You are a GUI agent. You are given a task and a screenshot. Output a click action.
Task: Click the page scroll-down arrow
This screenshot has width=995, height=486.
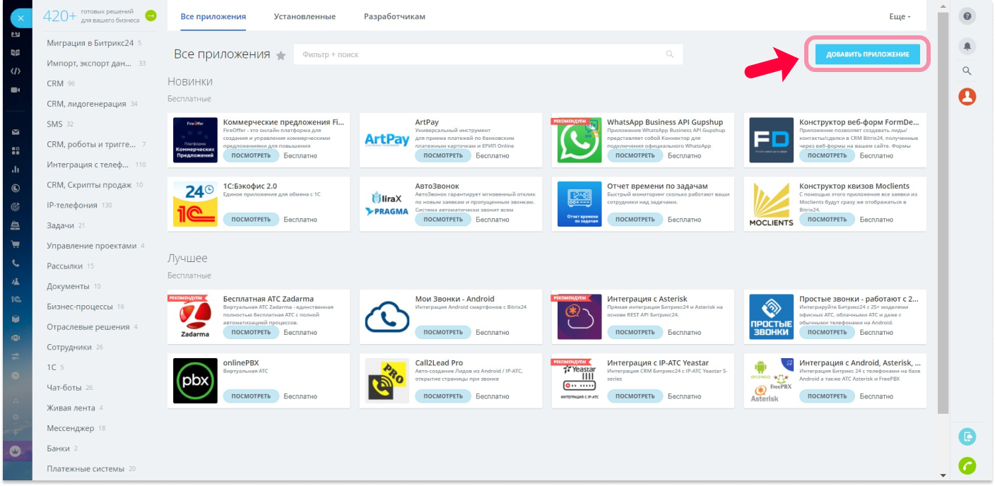tap(943, 475)
